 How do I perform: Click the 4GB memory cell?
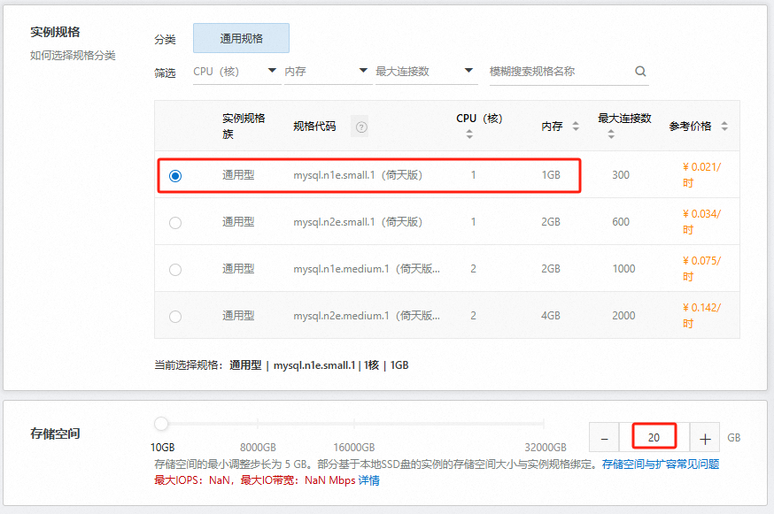click(551, 316)
